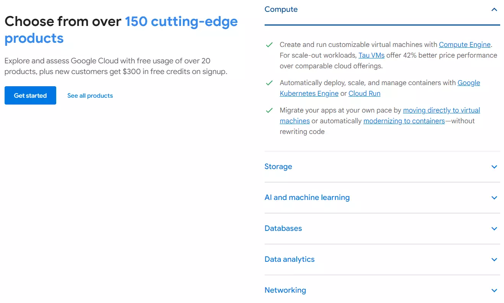Image resolution: width=504 pixels, height=303 pixels.
Task: Follow moving directly to virtual machines link
Action: (380, 116)
